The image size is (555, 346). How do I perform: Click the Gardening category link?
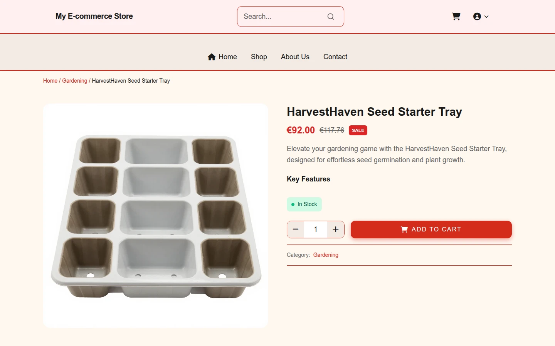(326, 255)
